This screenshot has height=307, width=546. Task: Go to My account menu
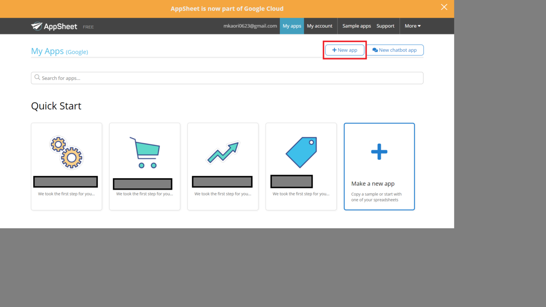click(x=320, y=26)
